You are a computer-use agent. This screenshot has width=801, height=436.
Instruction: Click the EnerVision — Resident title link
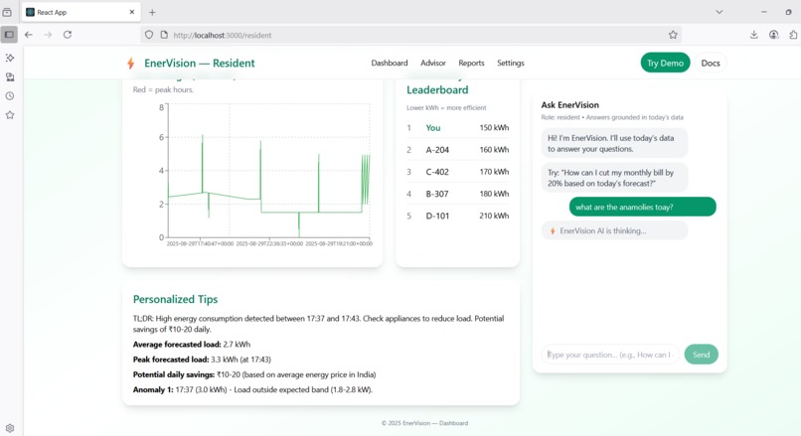click(x=199, y=64)
